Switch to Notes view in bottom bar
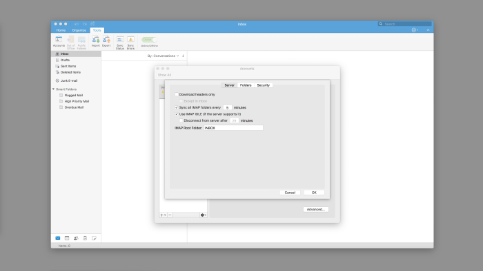The image size is (483, 271). 94,238
